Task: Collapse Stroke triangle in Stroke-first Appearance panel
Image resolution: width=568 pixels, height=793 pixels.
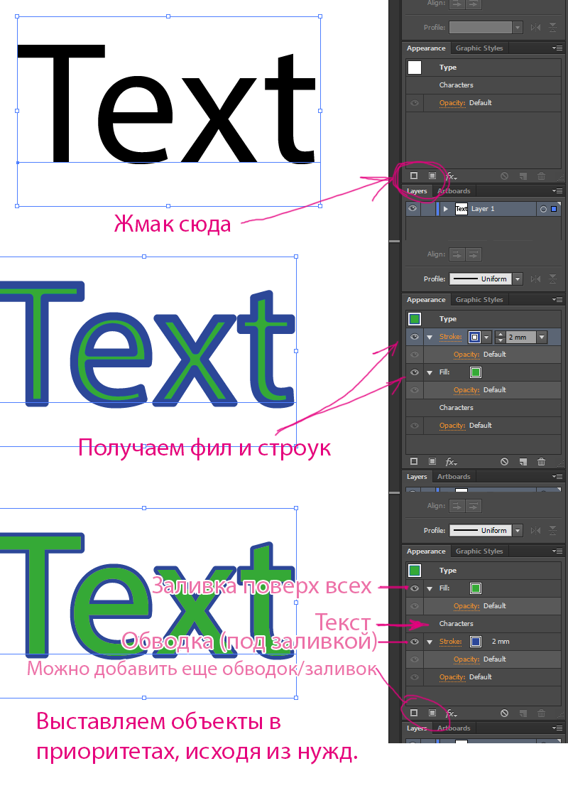Action: pyautogui.click(x=430, y=338)
